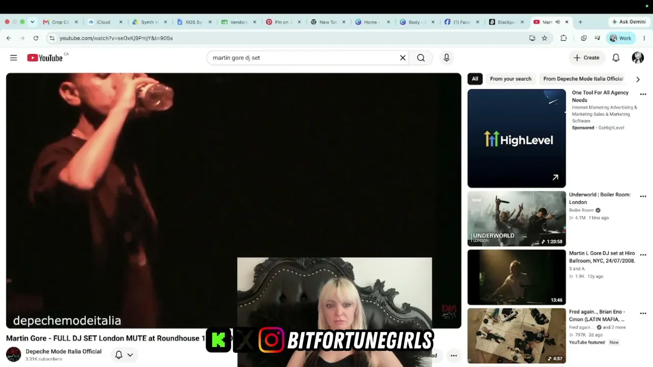Reload the YouTube page
653x367 pixels.
(x=36, y=38)
